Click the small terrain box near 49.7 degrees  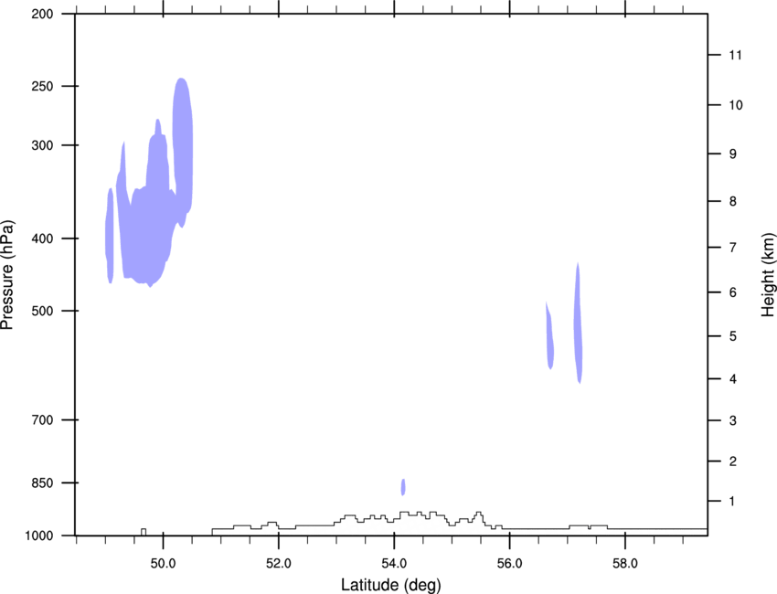tap(144, 532)
